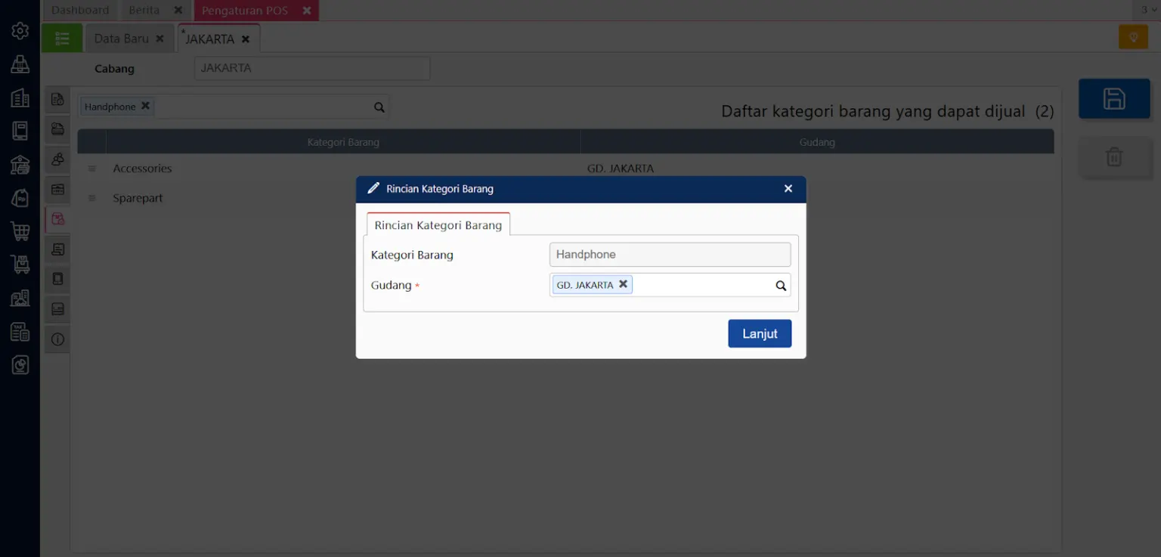This screenshot has height=557, width=1161.
Task: Open the settings gear in left sidebar
Action: pos(20,31)
